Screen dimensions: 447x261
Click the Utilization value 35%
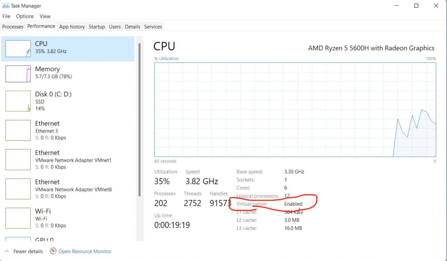162,181
